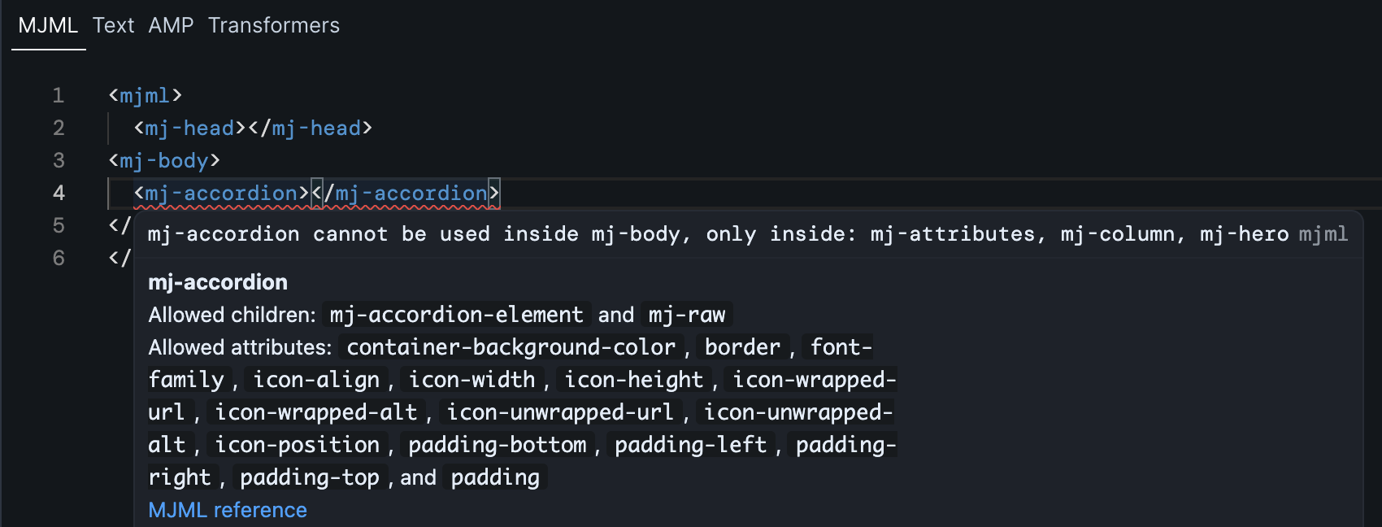Screen dimensions: 1382x527
Task: Click the padding-bottom attribute in tooltip
Action: click(x=497, y=445)
